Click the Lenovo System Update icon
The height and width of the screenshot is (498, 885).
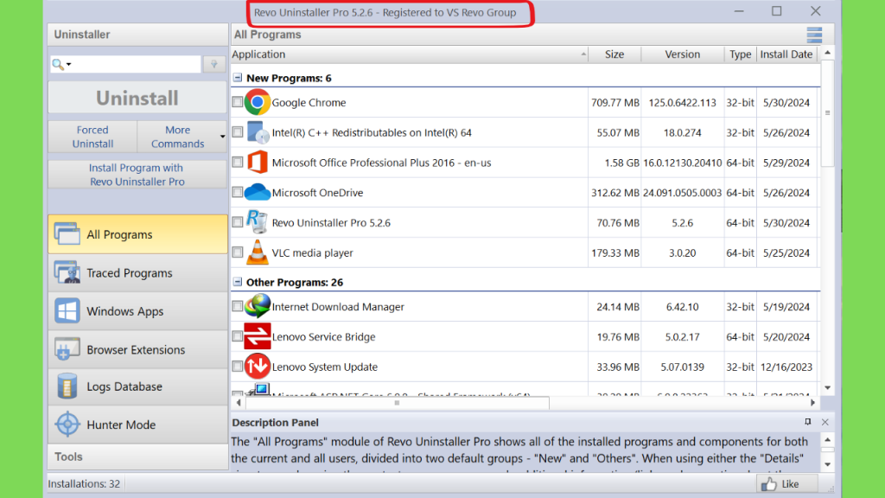(258, 367)
